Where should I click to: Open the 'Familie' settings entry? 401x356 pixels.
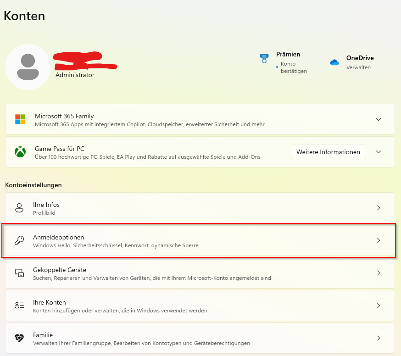point(200,338)
